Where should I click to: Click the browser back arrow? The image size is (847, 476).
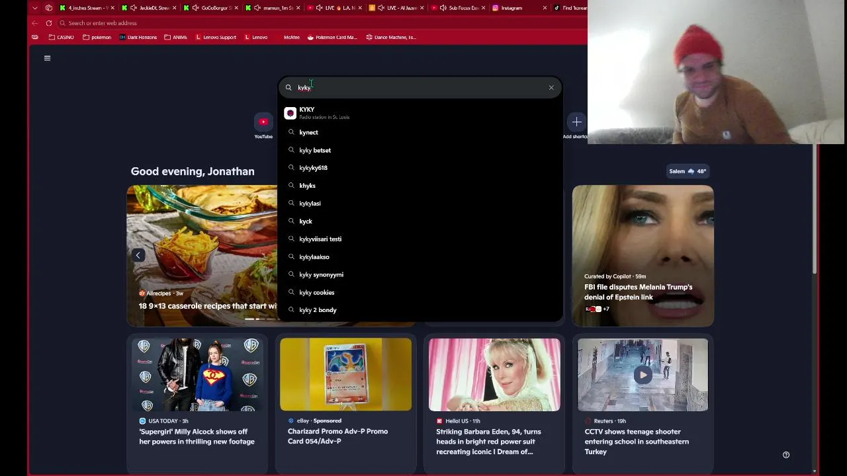[x=35, y=23]
